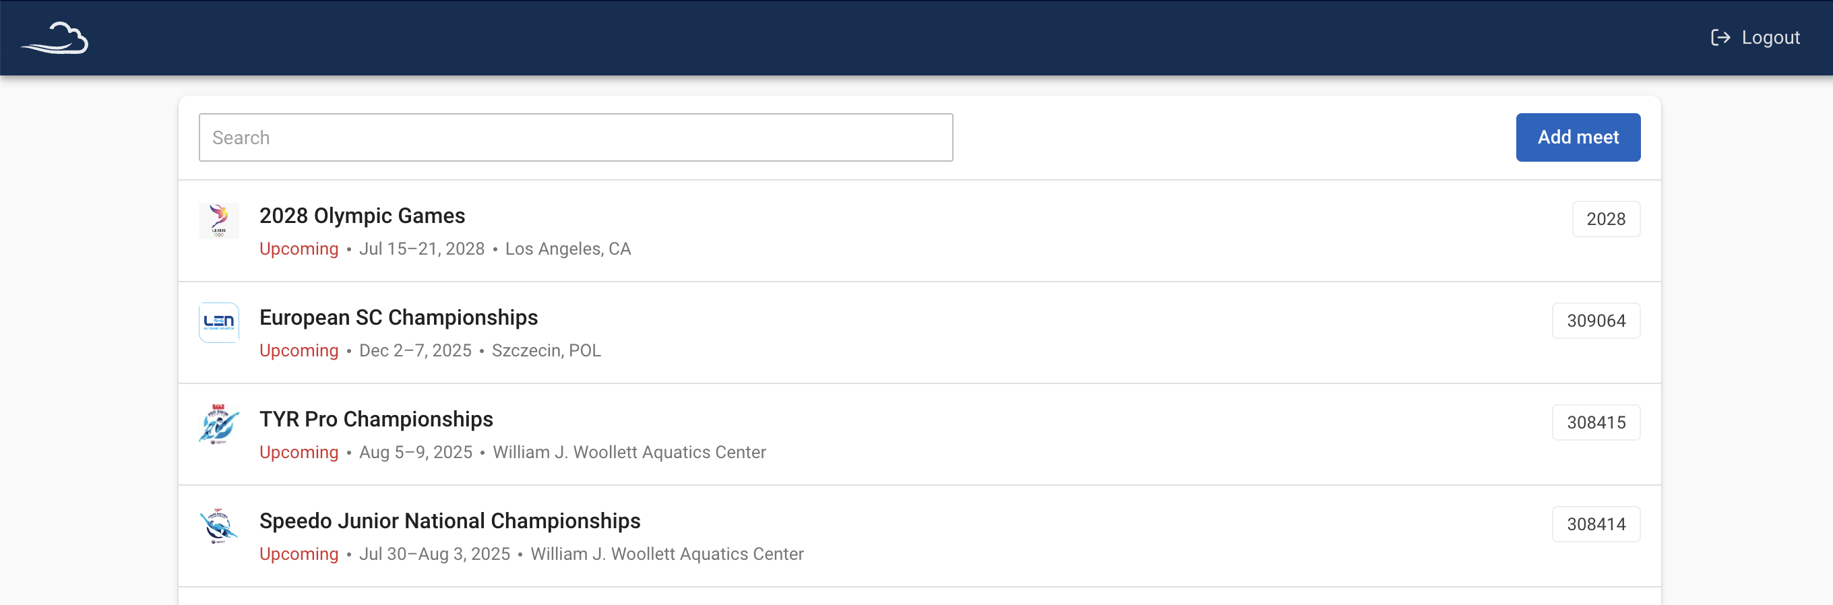Focus the Search input field
Viewport: 1833px width, 605px height.
(x=576, y=137)
